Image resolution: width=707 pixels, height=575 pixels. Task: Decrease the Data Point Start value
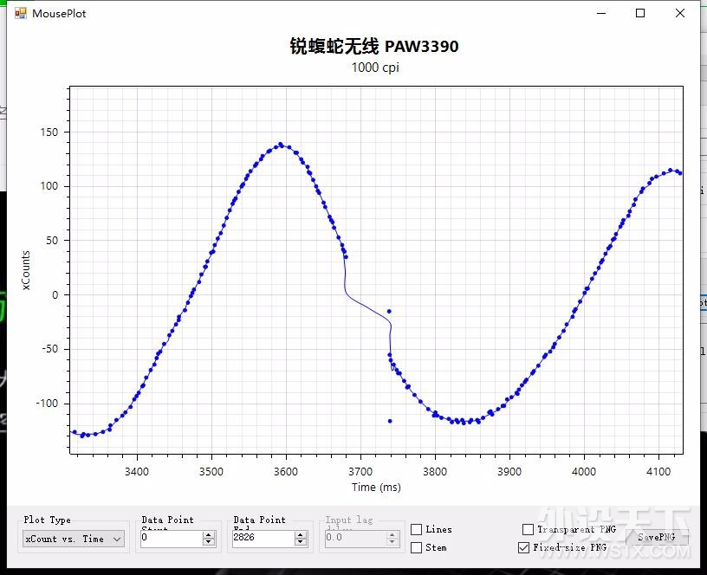point(208,541)
